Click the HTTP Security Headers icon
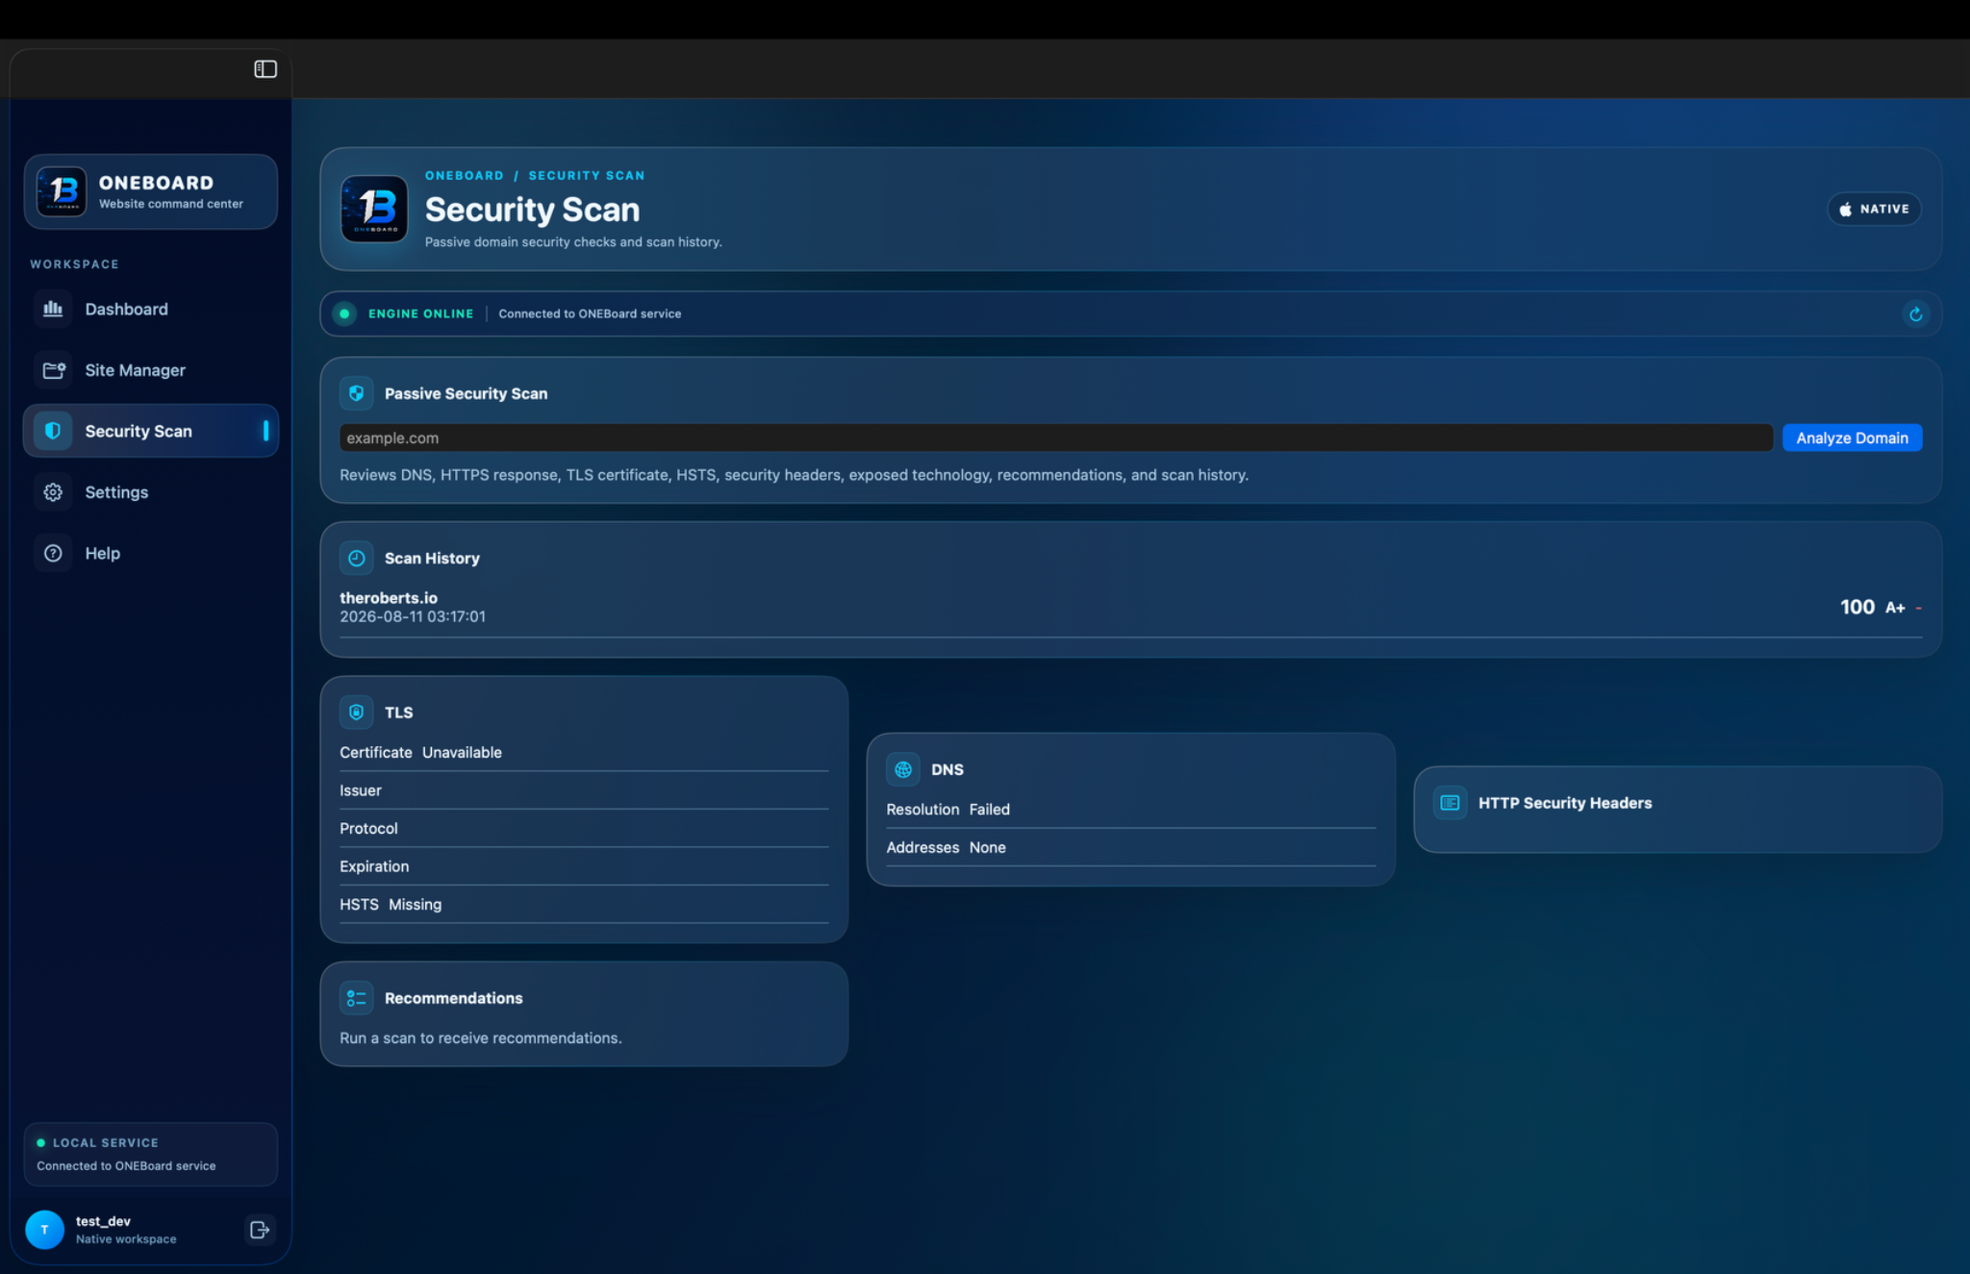The height and width of the screenshot is (1274, 1970). coord(1451,803)
